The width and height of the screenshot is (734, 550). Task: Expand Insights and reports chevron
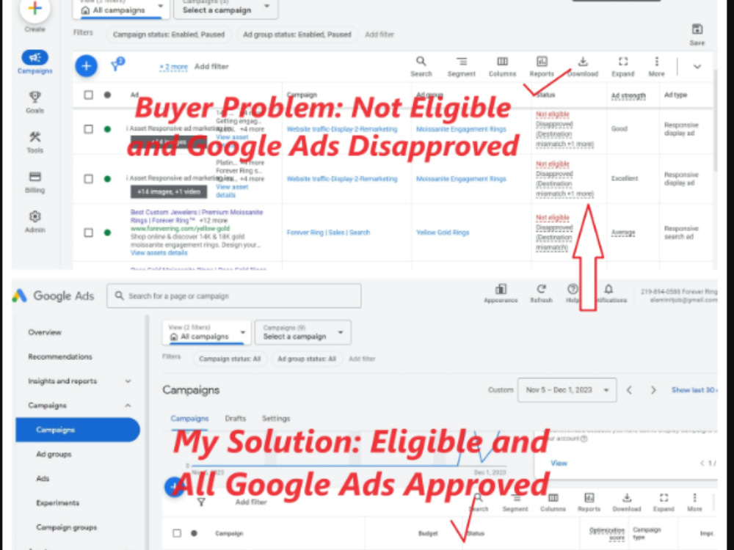[x=128, y=381]
